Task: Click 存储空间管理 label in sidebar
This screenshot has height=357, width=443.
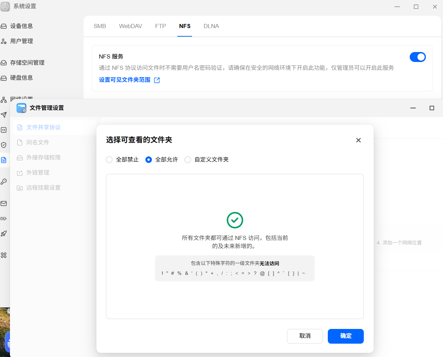Action: coord(27,63)
